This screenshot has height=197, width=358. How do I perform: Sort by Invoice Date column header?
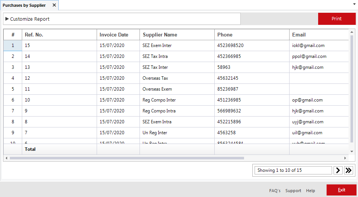pos(114,35)
